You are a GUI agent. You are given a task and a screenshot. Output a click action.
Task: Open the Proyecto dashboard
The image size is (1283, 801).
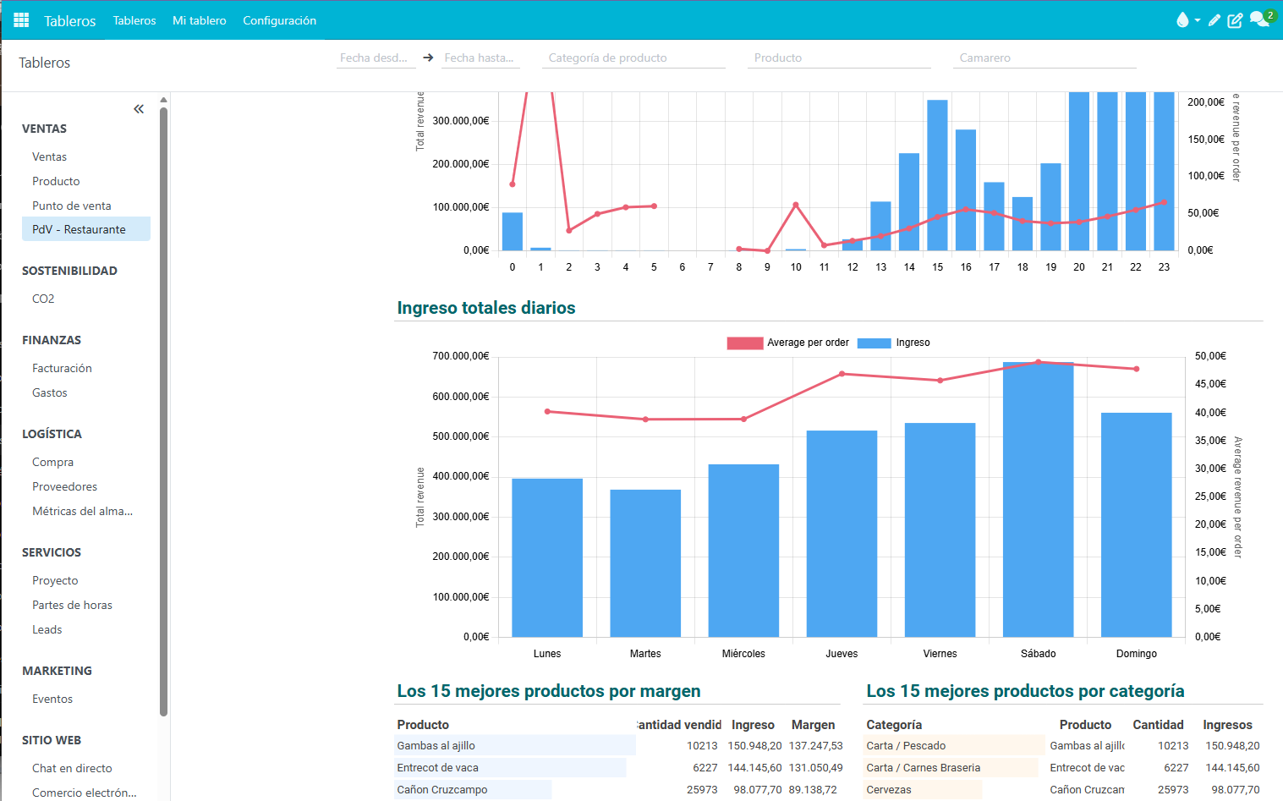[86, 580]
